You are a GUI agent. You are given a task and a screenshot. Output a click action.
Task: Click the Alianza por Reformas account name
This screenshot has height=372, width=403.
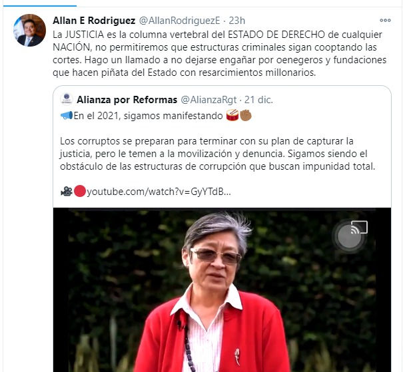click(x=127, y=100)
